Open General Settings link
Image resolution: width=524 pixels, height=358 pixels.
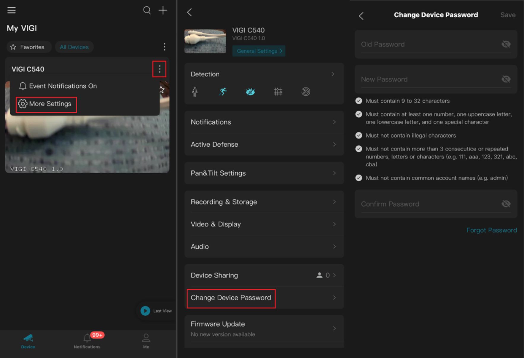point(259,51)
